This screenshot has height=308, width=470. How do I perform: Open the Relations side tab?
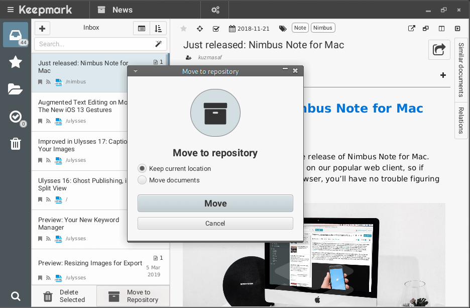460,121
